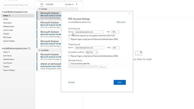Edit outgoing port 465 field
Screen dimensions: 194x109
pos(116,48)
